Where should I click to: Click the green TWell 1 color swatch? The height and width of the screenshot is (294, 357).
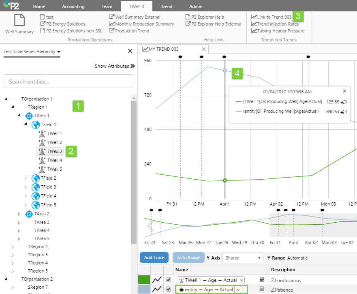tap(144, 280)
